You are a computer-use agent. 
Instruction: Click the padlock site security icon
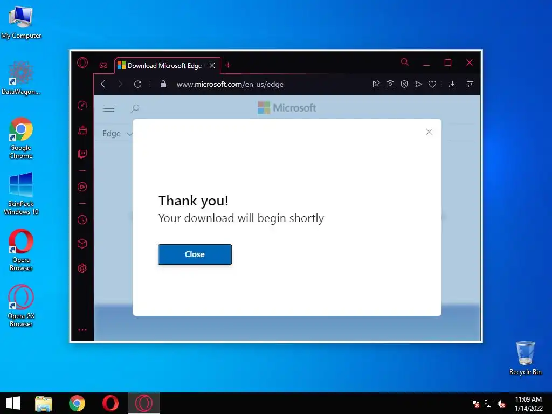pyautogui.click(x=163, y=84)
